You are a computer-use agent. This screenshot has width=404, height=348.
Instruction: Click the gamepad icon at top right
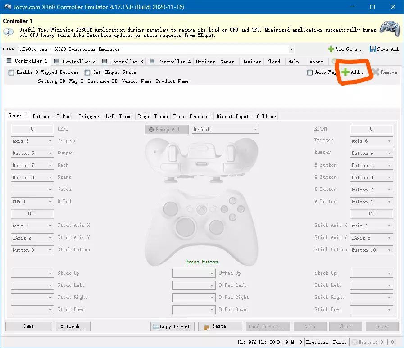[390, 28]
